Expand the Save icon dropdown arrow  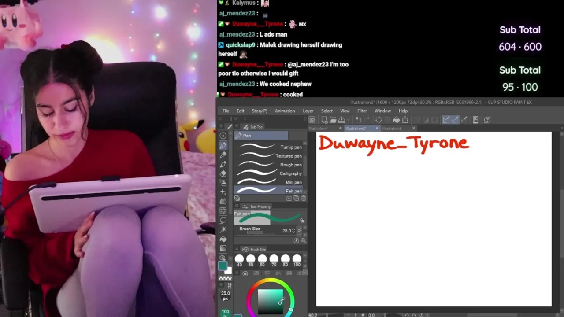(x=348, y=120)
